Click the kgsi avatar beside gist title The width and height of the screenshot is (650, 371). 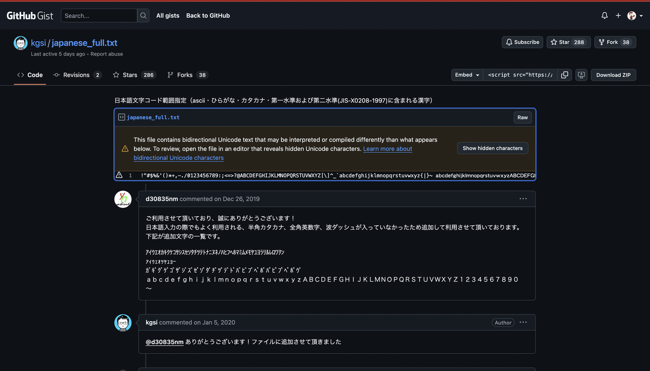(x=21, y=43)
